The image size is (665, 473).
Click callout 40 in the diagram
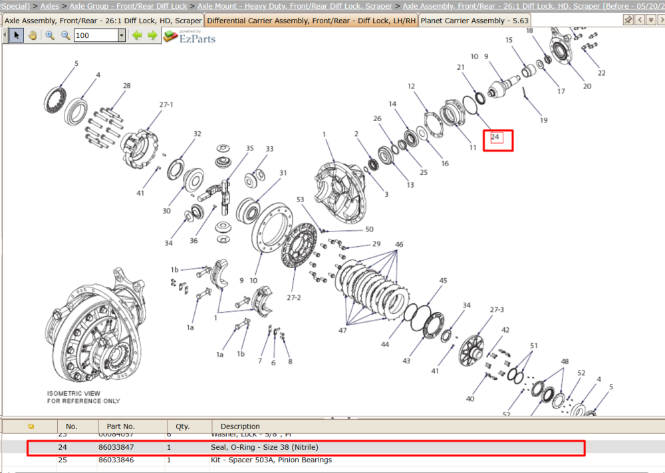pos(470,398)
